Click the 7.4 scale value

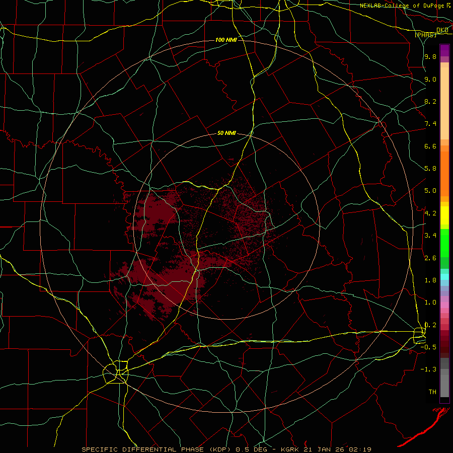point(430,124)
